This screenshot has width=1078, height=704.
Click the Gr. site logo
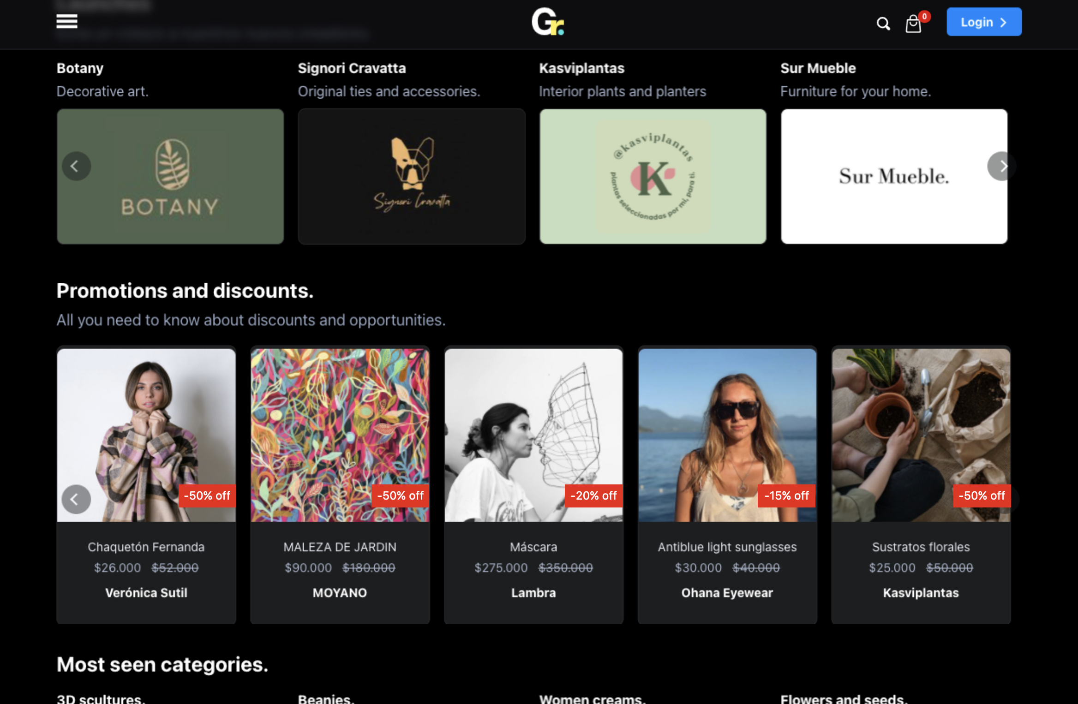point(548,22)
